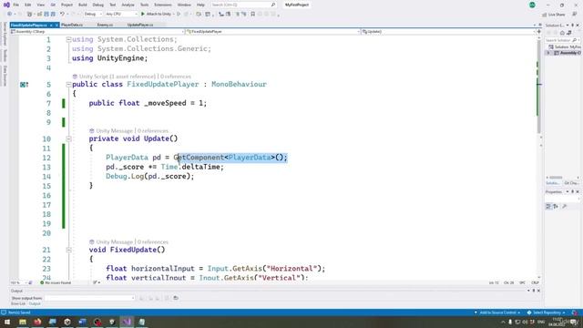Switch to the Enemy.cs tab

tap(106, 25)
